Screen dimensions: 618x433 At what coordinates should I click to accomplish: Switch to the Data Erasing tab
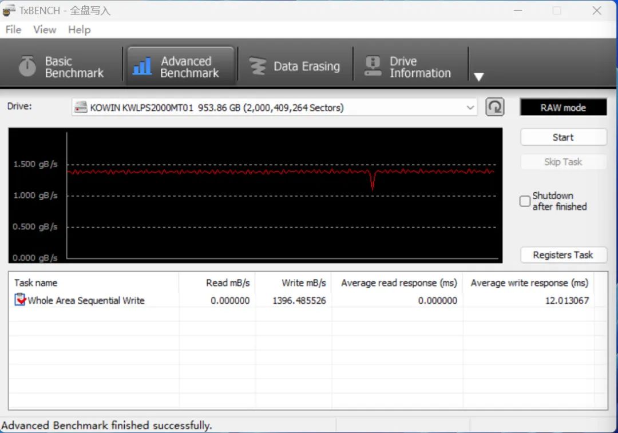pos(295,66)
